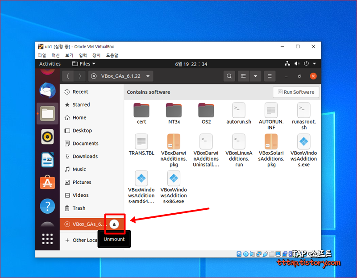Go to Starred in sidebar
Screen dimensions: 357x278
[x=92, y=105]
